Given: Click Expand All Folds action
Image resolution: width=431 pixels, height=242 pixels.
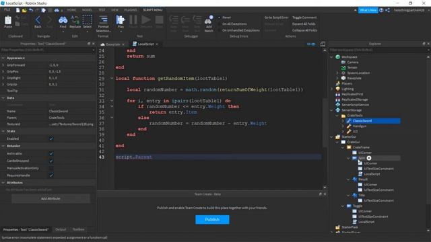Looking at the screenshot, I should [x=304, y=24].
